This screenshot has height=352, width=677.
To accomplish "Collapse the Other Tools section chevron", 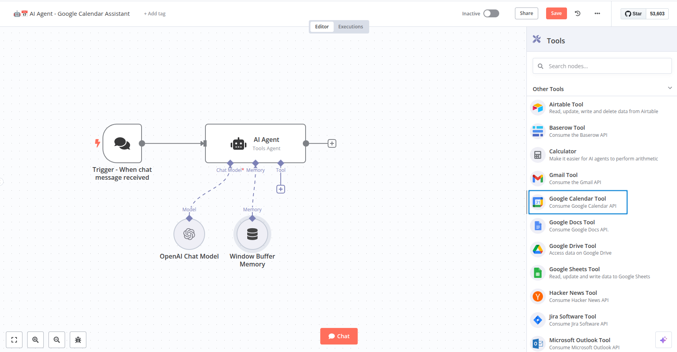I will [670, 88].
